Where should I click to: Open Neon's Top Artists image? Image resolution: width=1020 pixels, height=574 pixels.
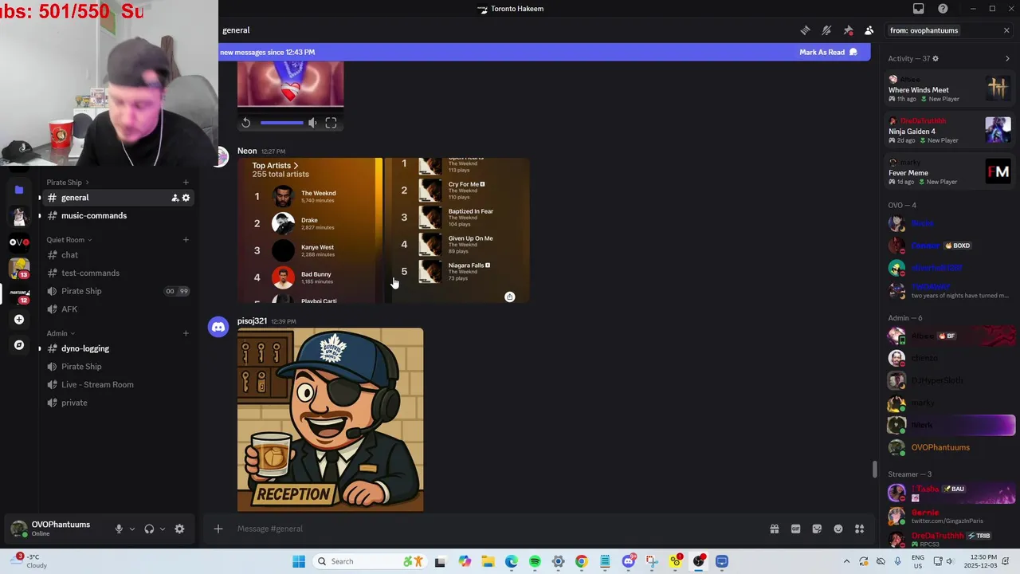point(310,230)
